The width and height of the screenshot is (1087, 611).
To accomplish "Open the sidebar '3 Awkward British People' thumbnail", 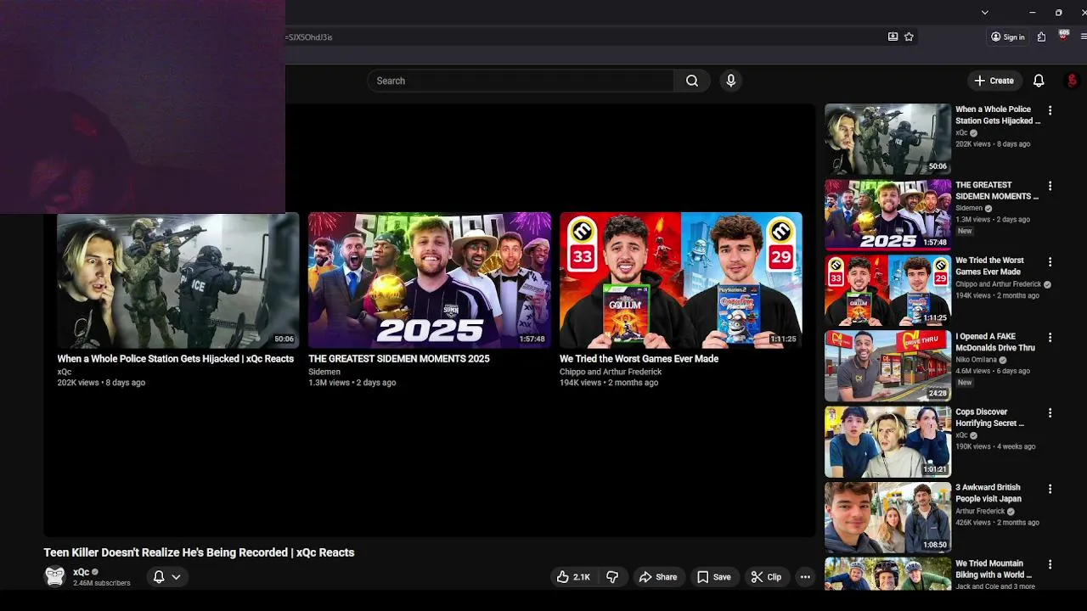I will [887, 517].
